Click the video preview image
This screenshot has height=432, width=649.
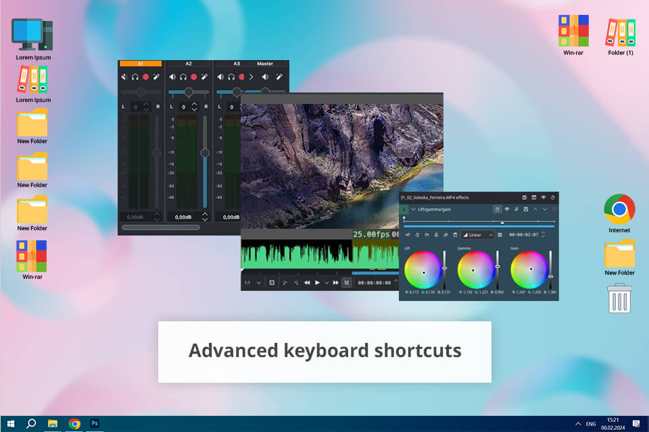[x=342, y=166]
